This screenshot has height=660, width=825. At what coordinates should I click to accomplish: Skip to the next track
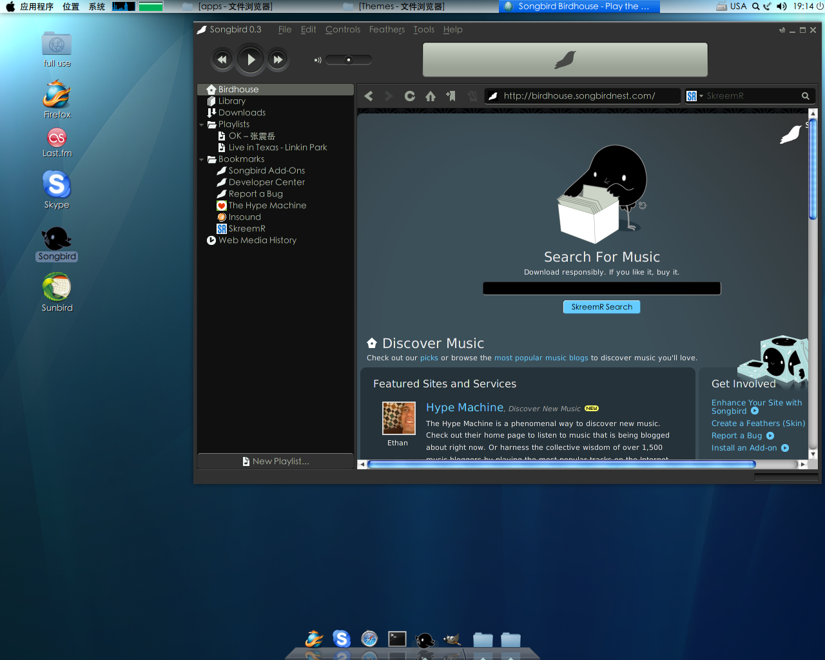pyautogui.click(x=278, y=60)
